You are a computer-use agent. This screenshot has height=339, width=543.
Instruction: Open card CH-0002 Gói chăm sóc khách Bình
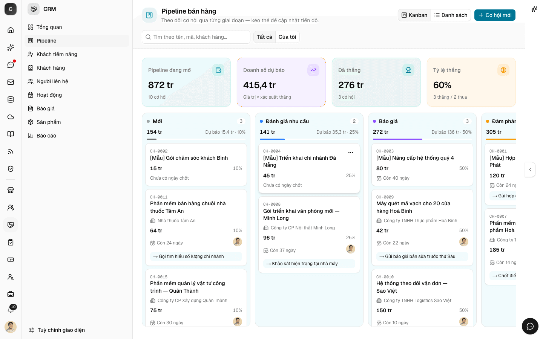[196, 165]
